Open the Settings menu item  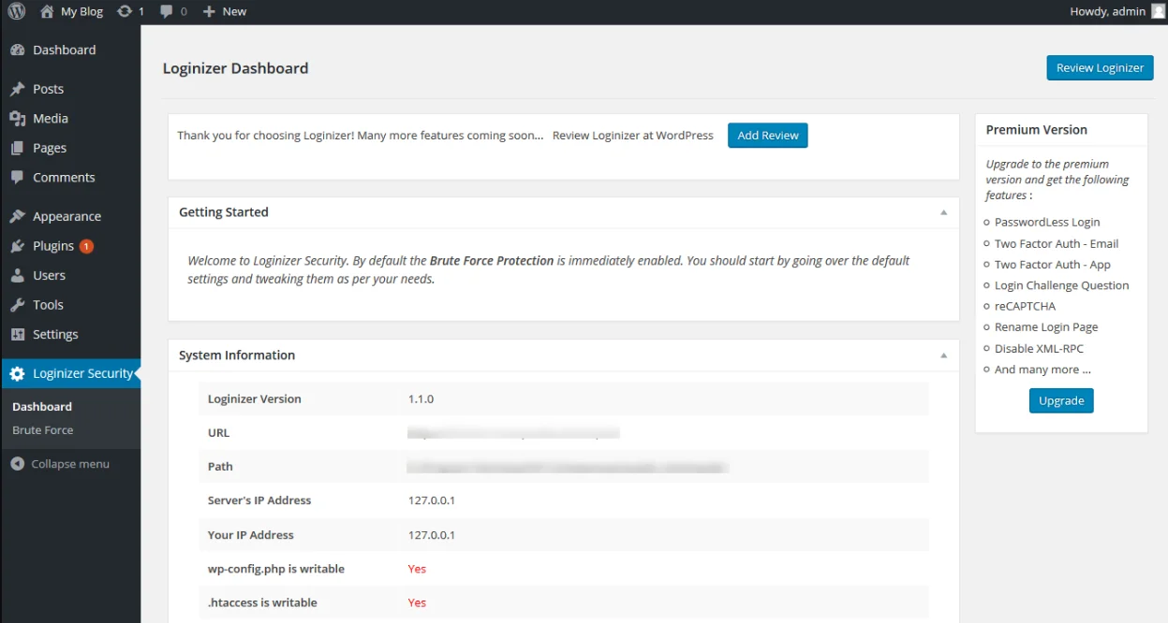point(55,334)
